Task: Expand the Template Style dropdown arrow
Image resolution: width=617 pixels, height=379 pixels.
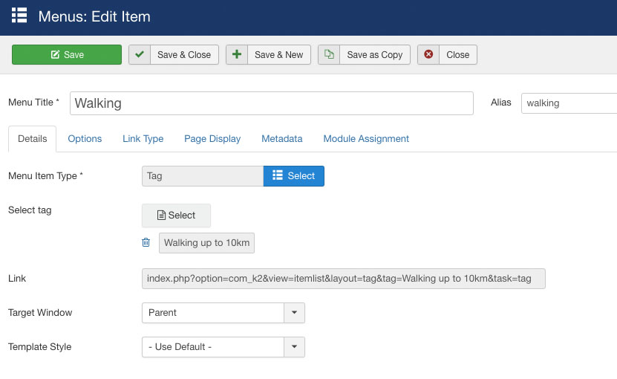Action: coord(294,347)
